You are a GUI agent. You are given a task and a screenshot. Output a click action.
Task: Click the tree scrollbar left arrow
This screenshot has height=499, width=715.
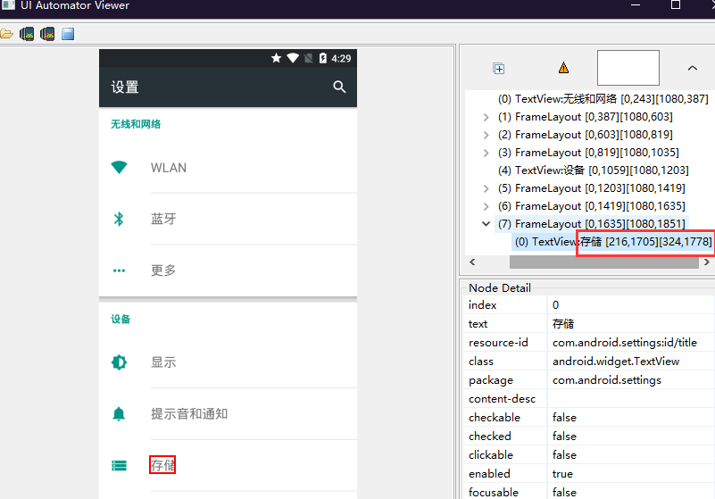(472, 262)
